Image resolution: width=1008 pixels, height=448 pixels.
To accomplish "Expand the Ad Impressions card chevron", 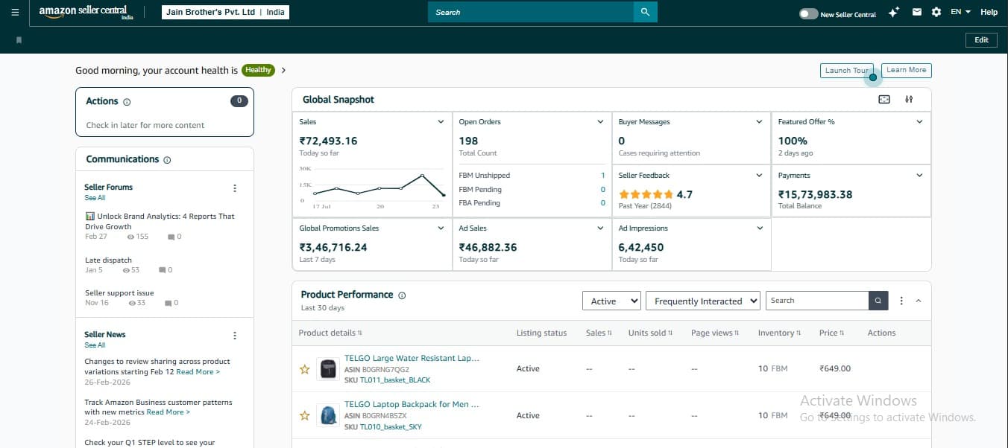I will point(760,228).
